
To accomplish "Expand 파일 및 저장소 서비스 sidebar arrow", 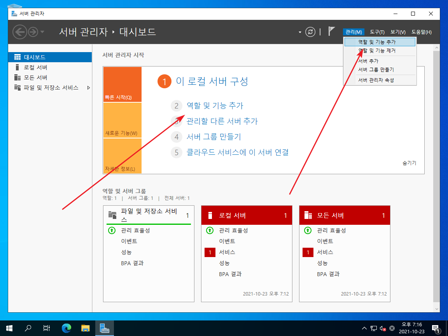I will click(89, 88).
